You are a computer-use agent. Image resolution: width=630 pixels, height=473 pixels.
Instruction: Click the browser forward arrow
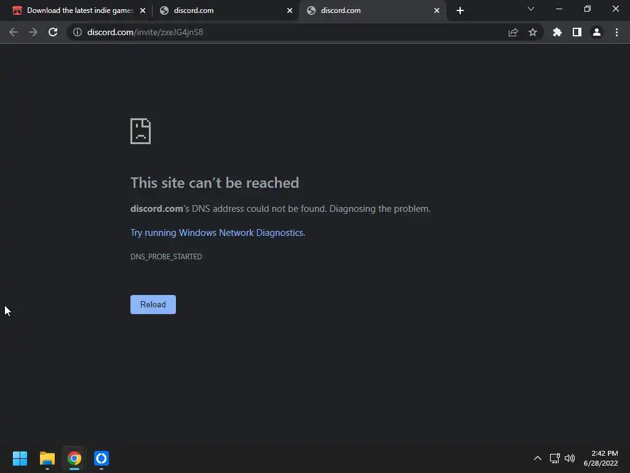(x=33, y=32)
